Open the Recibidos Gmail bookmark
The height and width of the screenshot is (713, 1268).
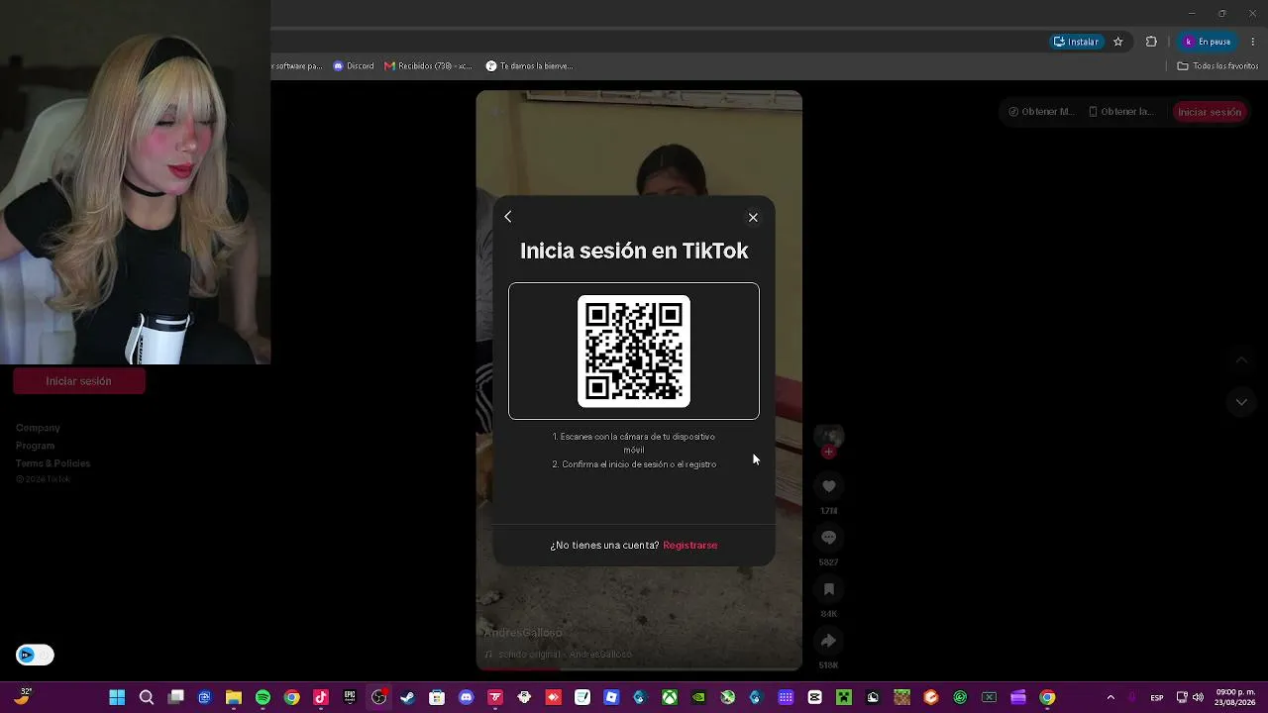coord(428,66)
